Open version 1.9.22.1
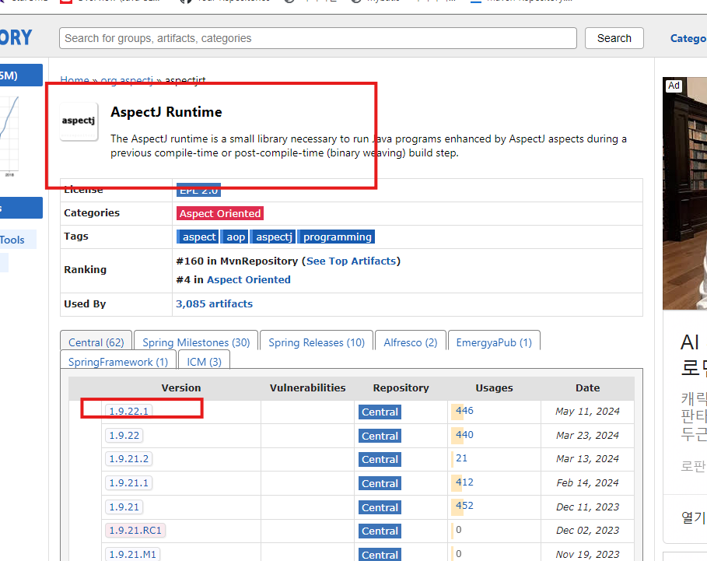 coord(129,412)
